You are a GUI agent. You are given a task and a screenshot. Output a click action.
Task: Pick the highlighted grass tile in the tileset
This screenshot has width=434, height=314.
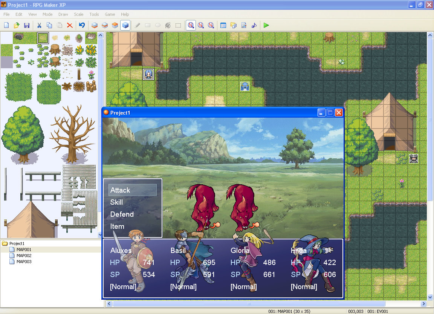coord(43,38)
